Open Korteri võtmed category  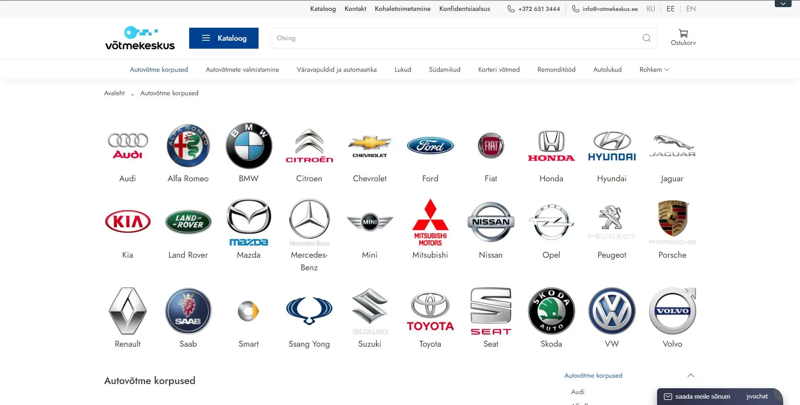pyautogui.click(x=499, y=70)
